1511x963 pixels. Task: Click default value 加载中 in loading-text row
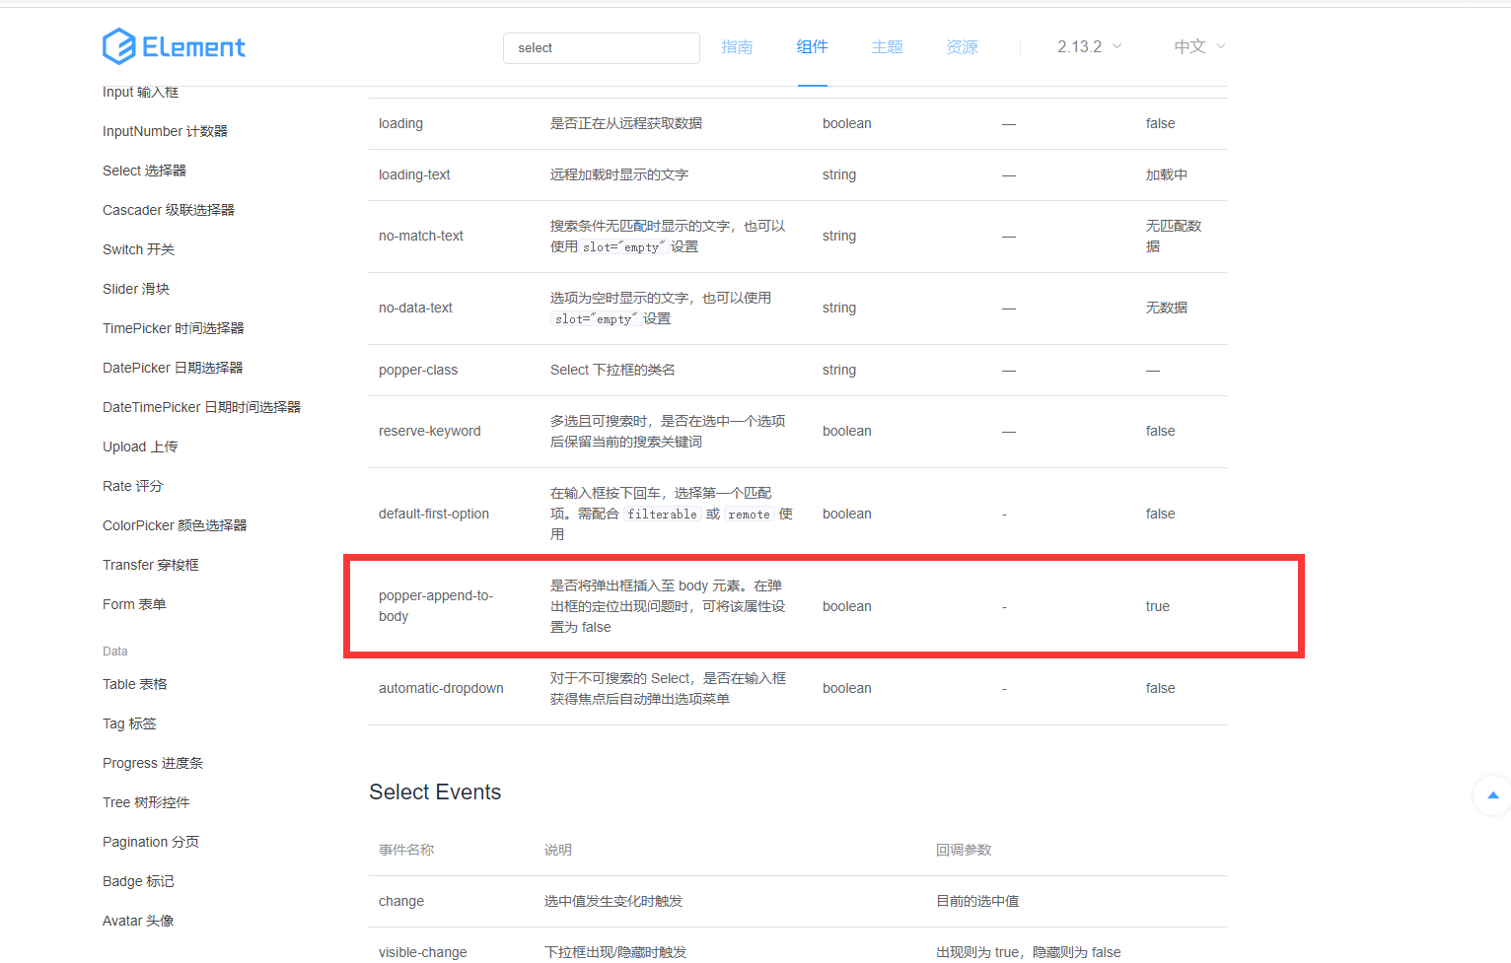(x=1167, y=174)
